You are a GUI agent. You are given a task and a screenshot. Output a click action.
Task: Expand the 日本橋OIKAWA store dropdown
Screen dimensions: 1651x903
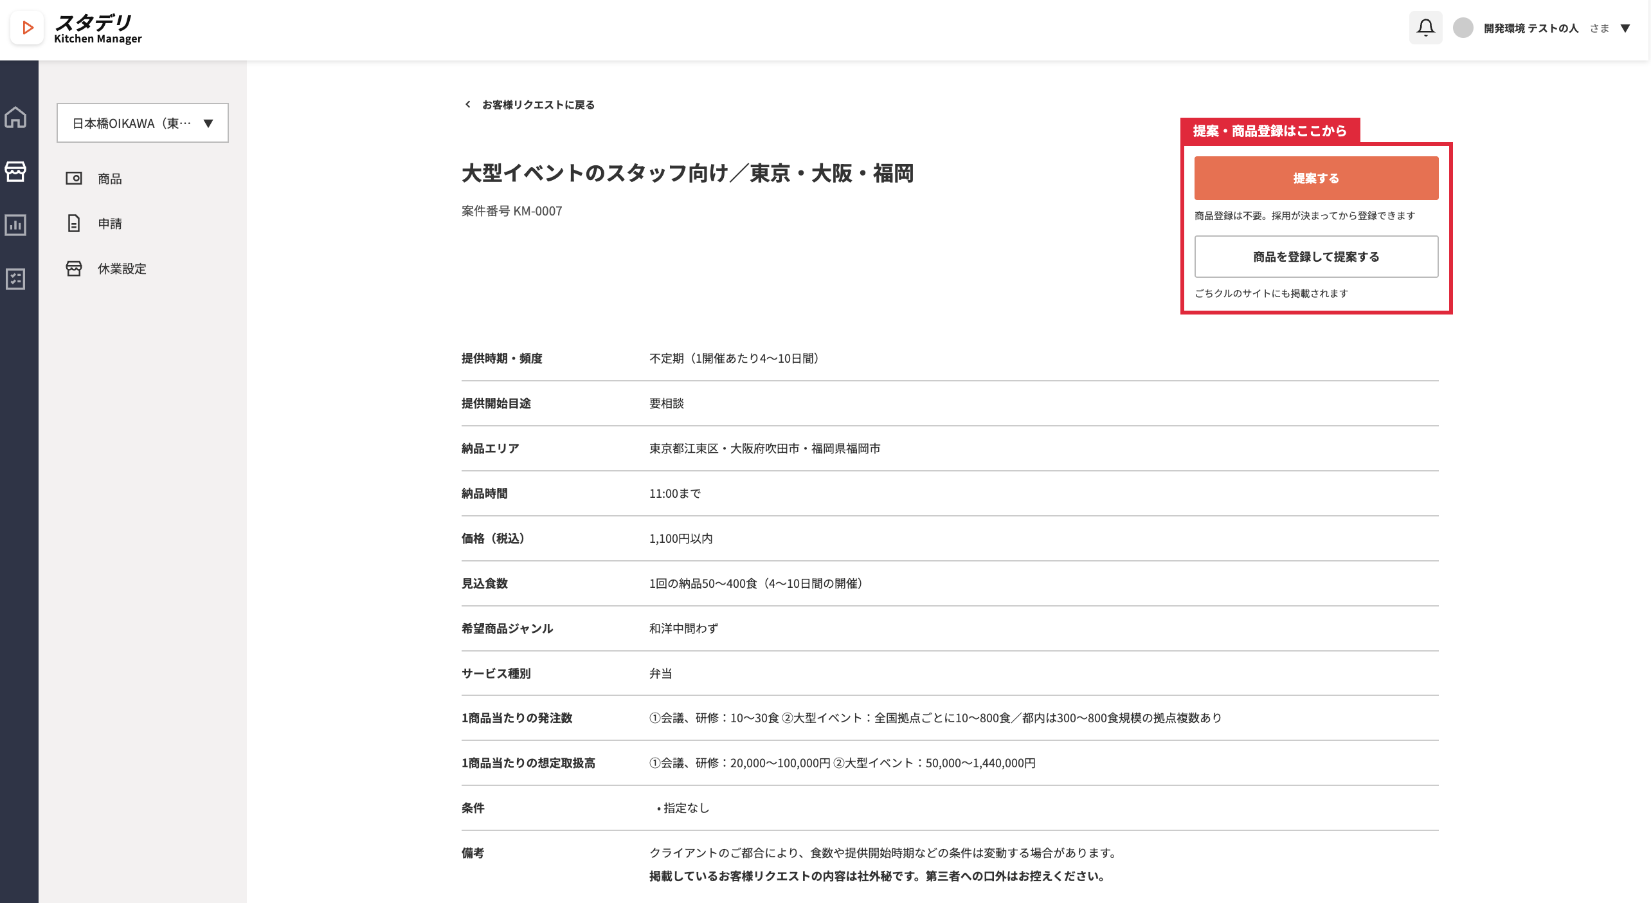coord(143,123)
